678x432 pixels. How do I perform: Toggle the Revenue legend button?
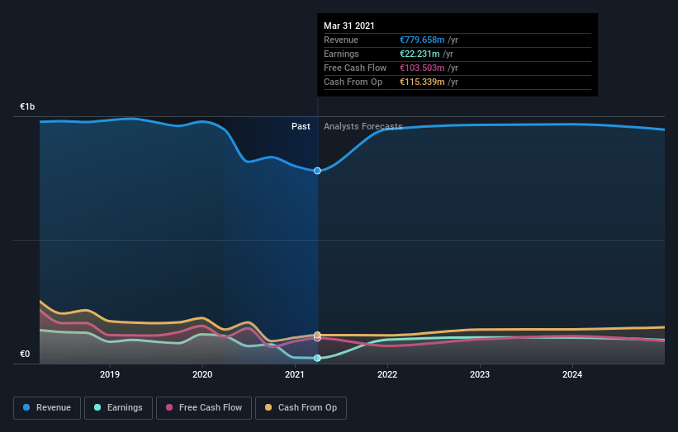tap(47, 408)
